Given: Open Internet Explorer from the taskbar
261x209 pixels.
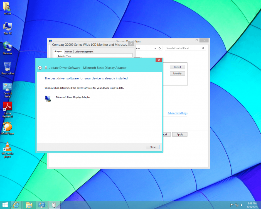Looking at the screenshot, I should coord(16,205).
